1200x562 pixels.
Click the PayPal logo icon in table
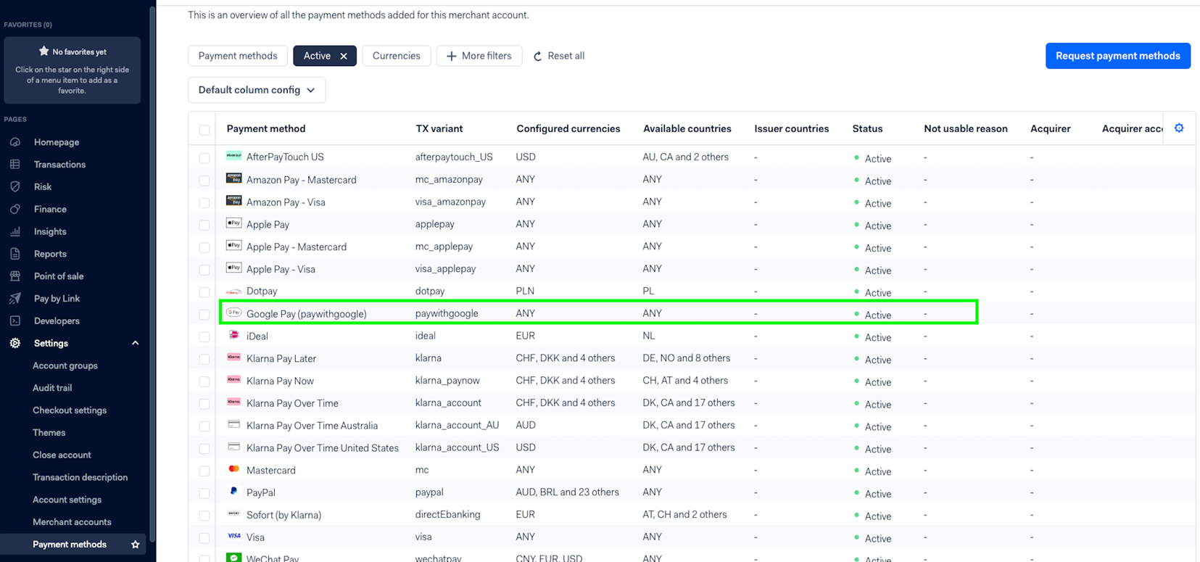click(233, 492)
